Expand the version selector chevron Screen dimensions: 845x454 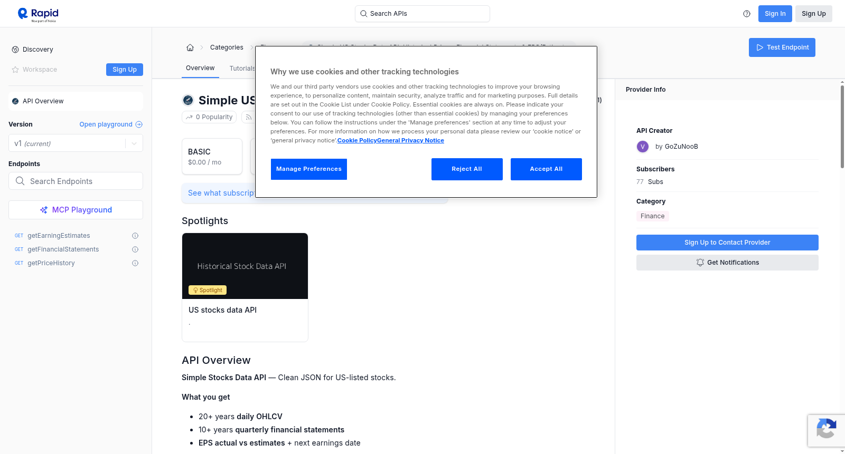[x=134, y=143]
